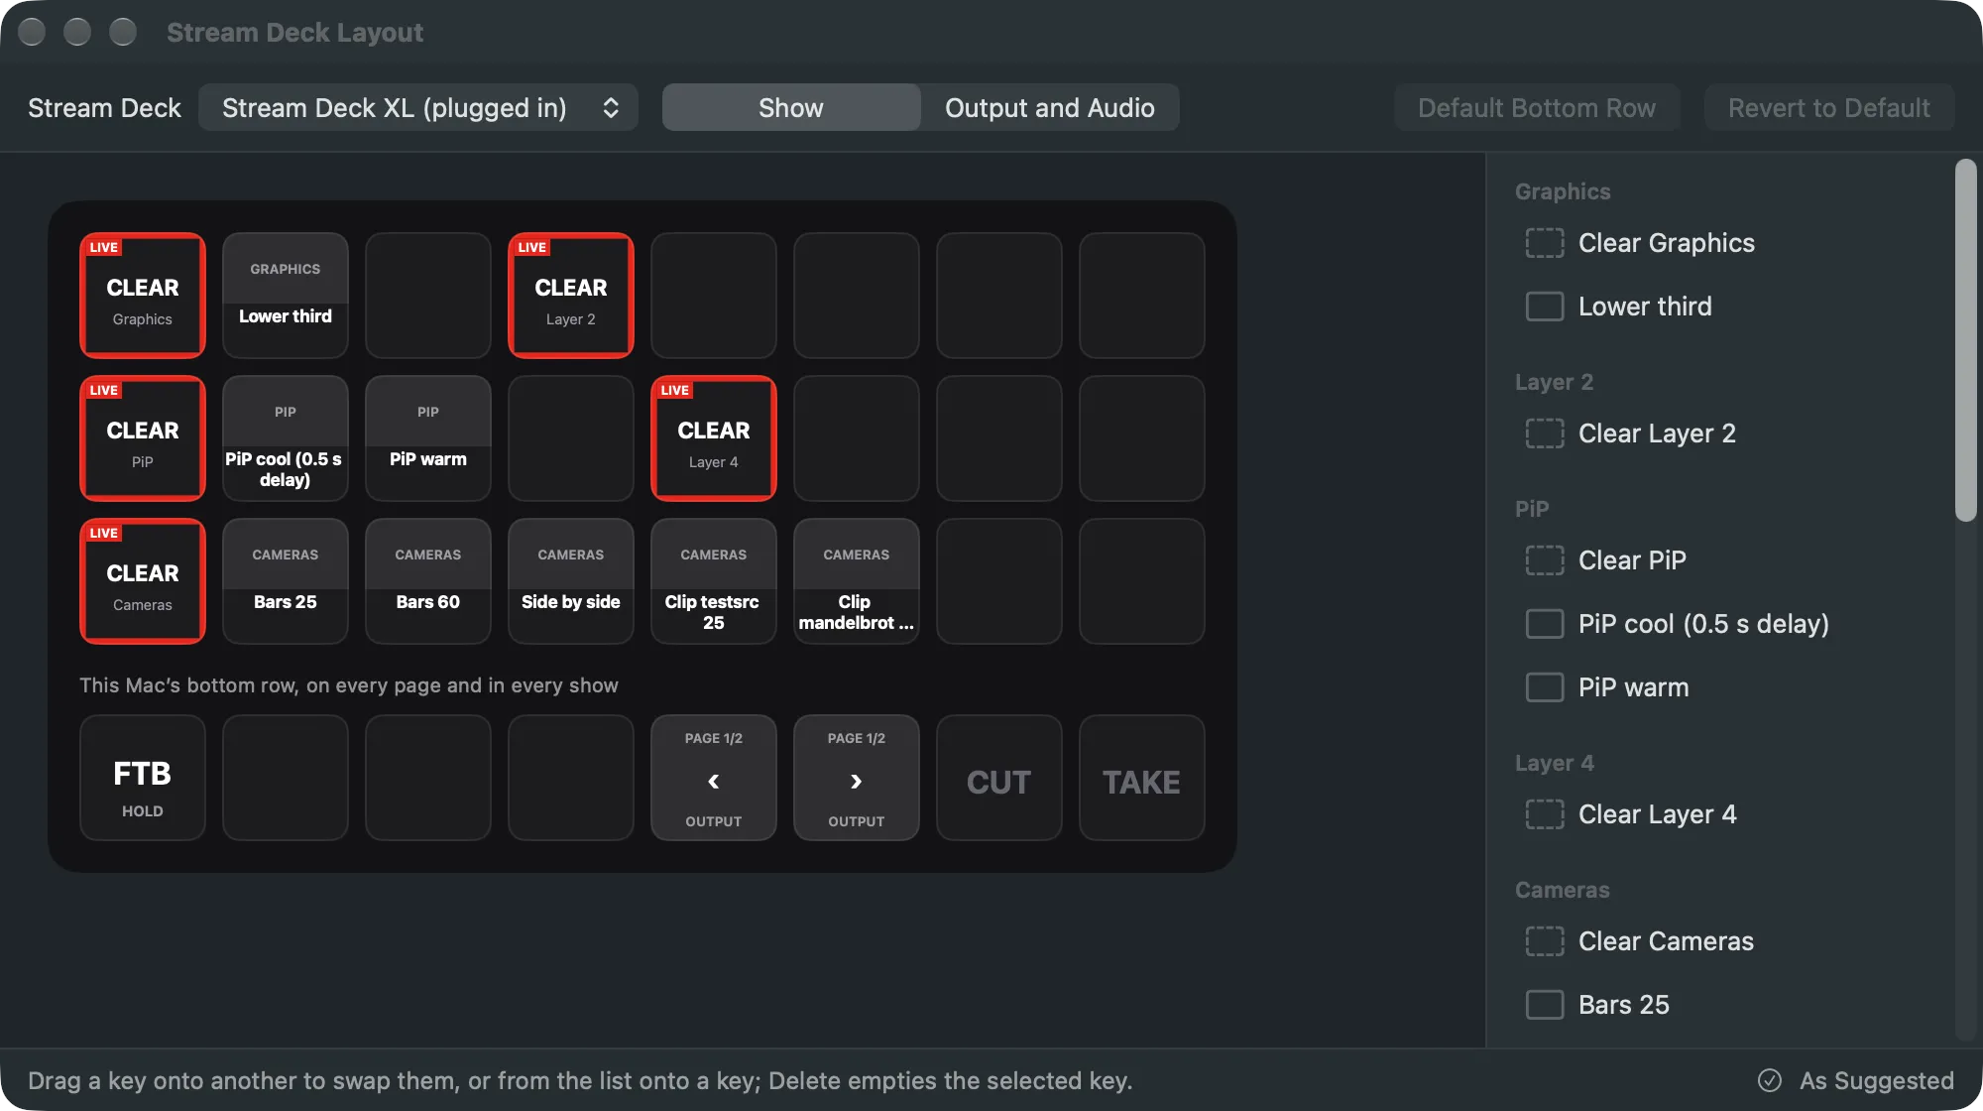
Task: Select the CLEAR Layer 4 key
Action: coord(714,438)
